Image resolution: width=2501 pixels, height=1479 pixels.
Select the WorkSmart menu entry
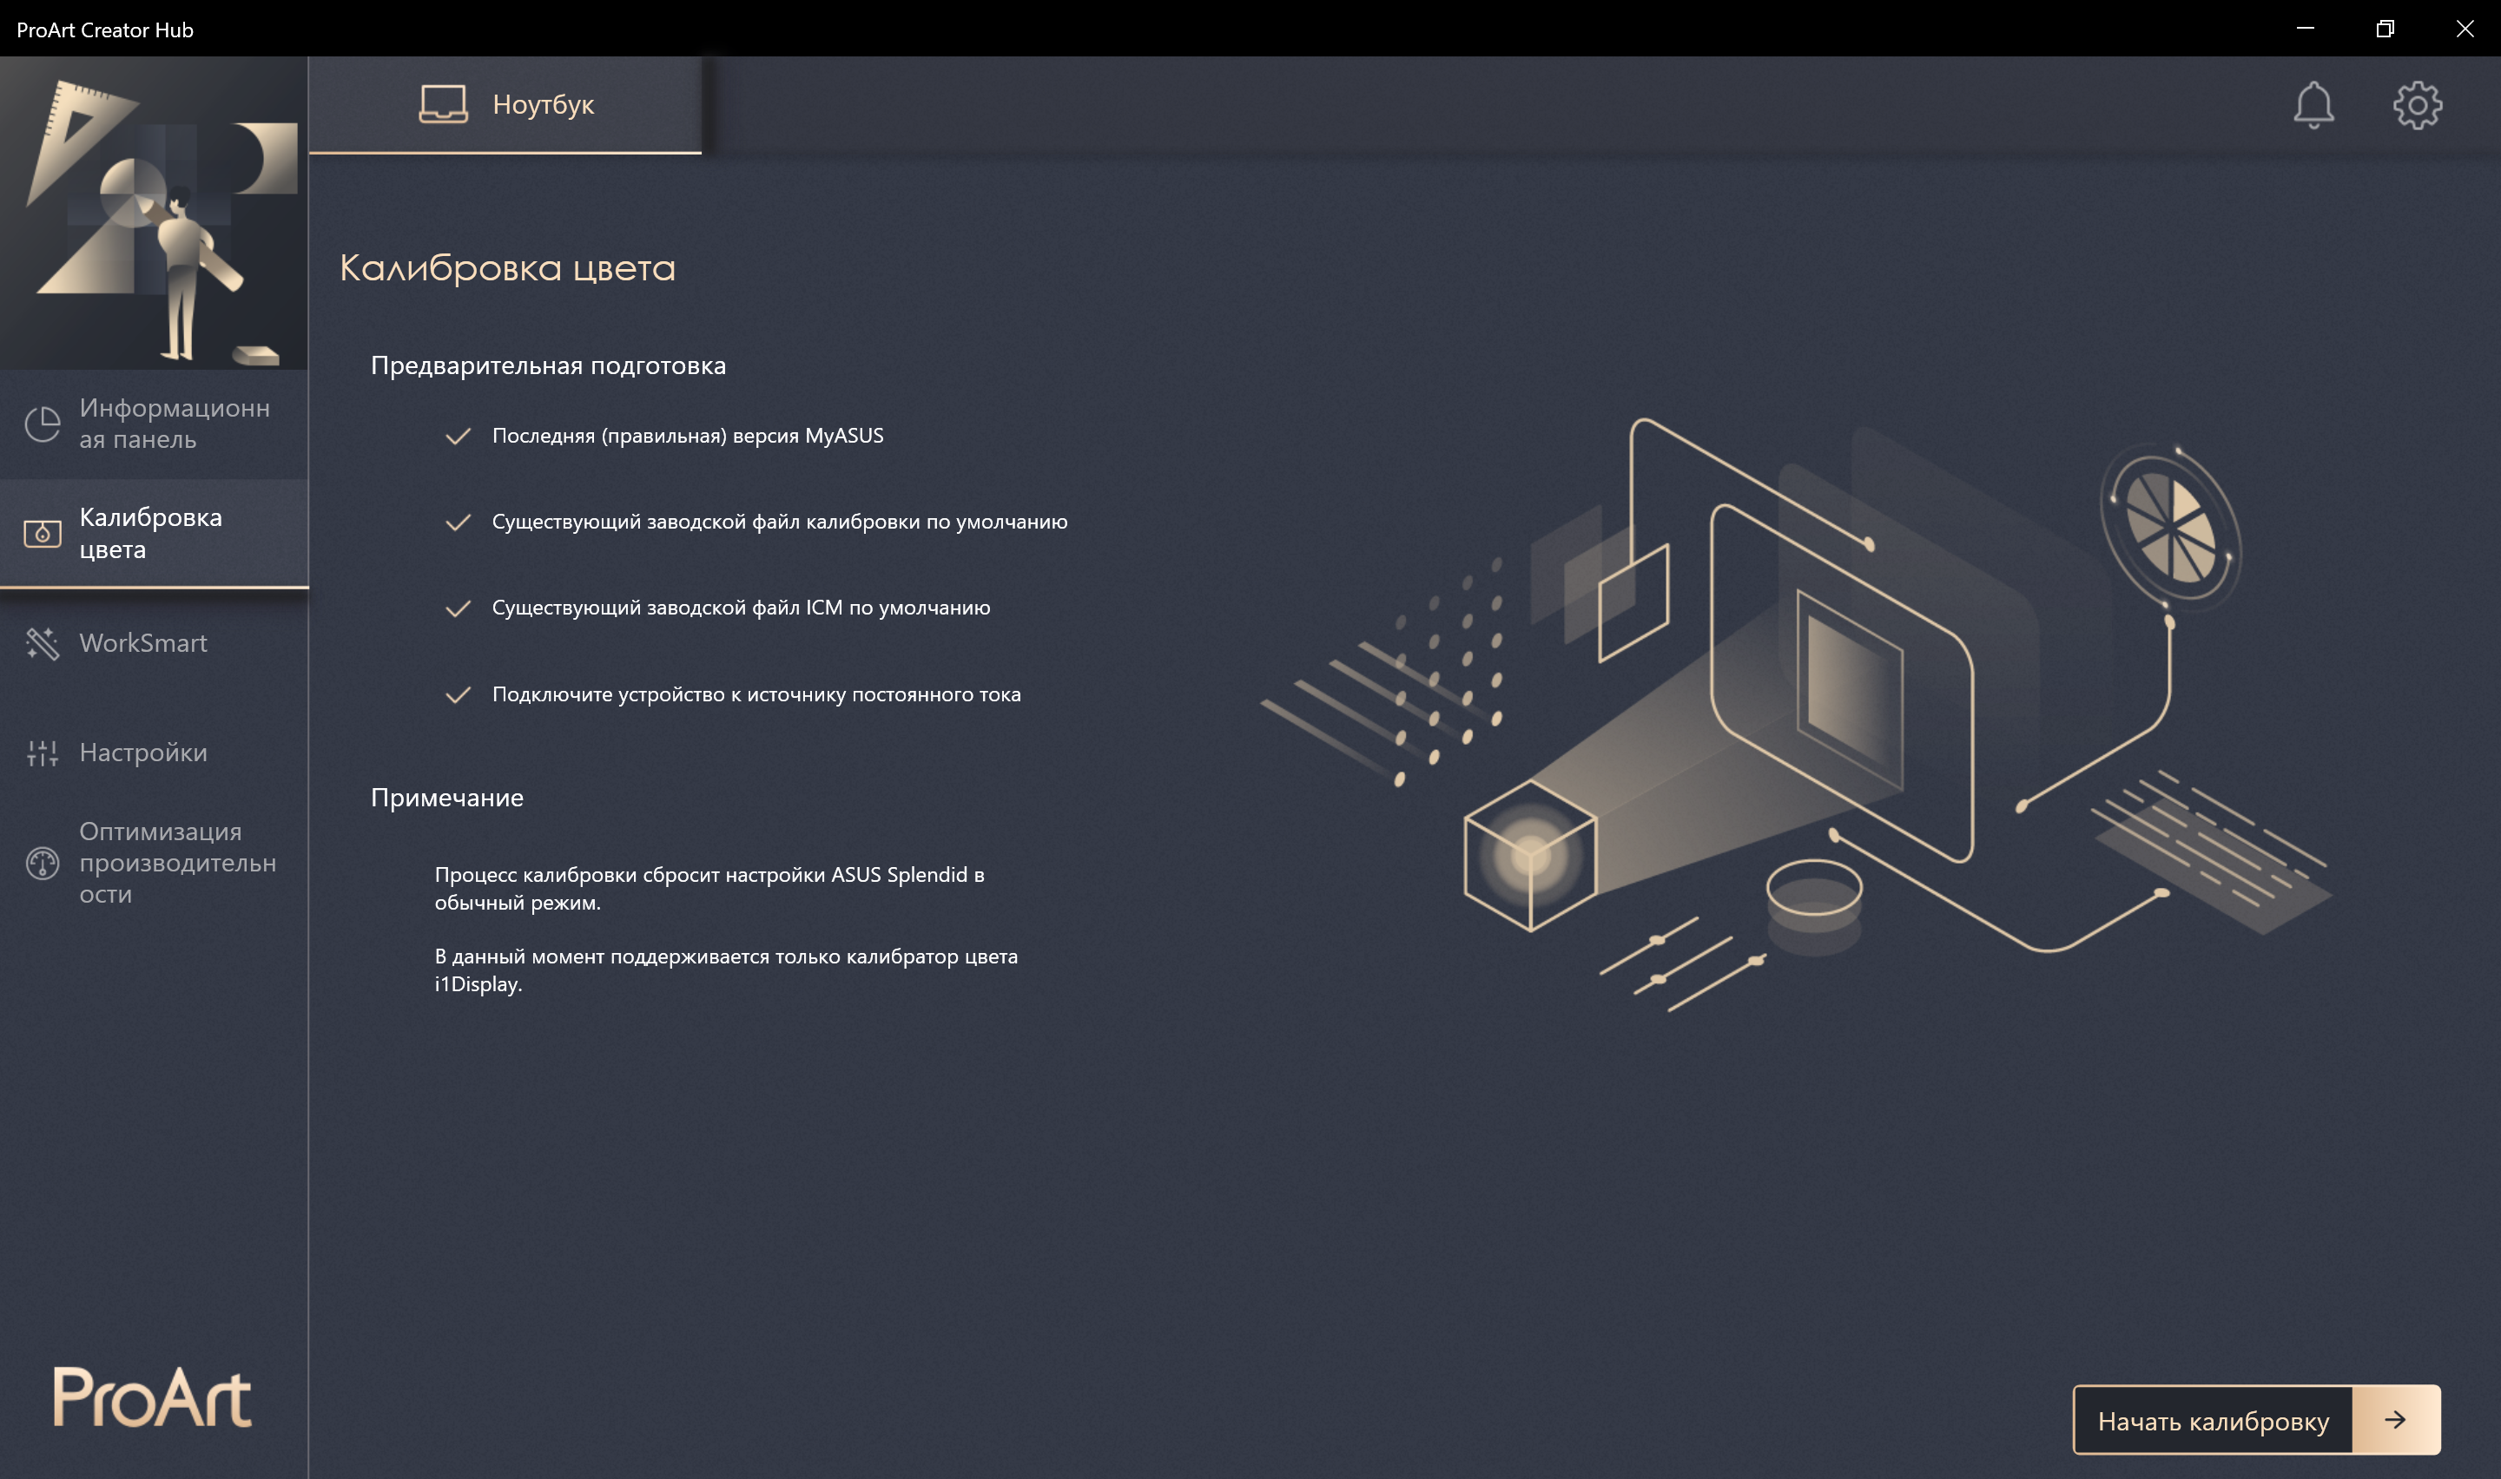143,643
